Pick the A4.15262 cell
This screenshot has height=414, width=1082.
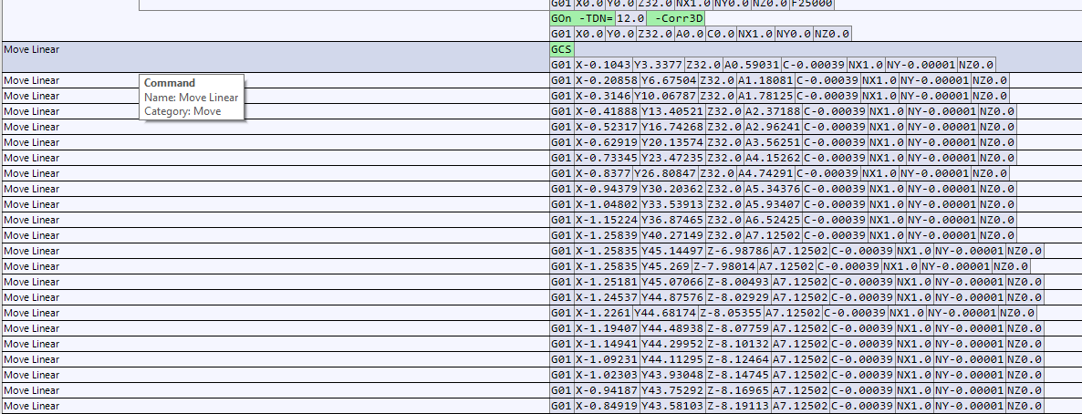(772, 158)
